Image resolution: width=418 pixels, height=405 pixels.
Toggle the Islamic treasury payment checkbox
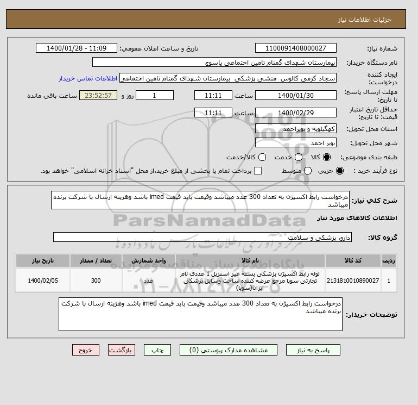(x=258, y=171)
